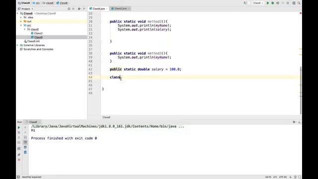Stop process button in Run panel

click(x=19, y=133)
